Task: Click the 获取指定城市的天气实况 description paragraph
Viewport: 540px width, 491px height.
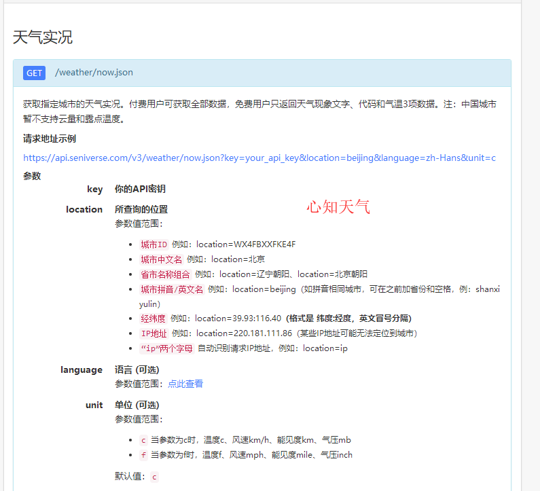Action: (259, 111)
